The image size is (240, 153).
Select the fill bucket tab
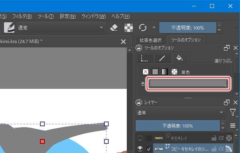[180, 58]
